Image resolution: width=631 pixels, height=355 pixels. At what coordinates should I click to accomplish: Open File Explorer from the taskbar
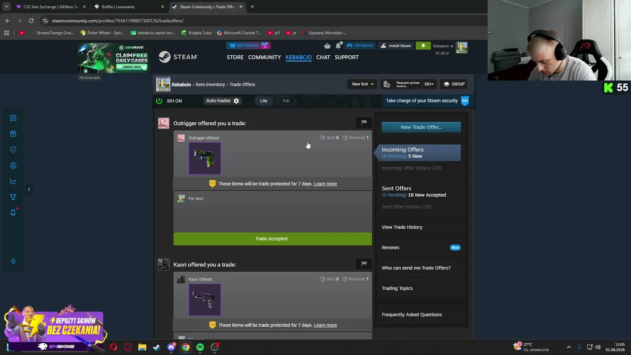[x=142, y=347]
